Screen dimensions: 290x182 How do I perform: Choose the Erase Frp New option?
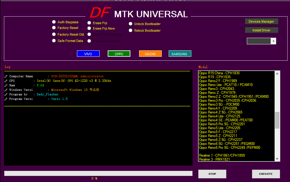tap(89, 28)
